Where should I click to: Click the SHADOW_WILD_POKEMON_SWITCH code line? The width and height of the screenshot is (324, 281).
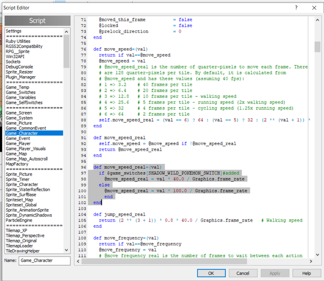pos(169,173)
